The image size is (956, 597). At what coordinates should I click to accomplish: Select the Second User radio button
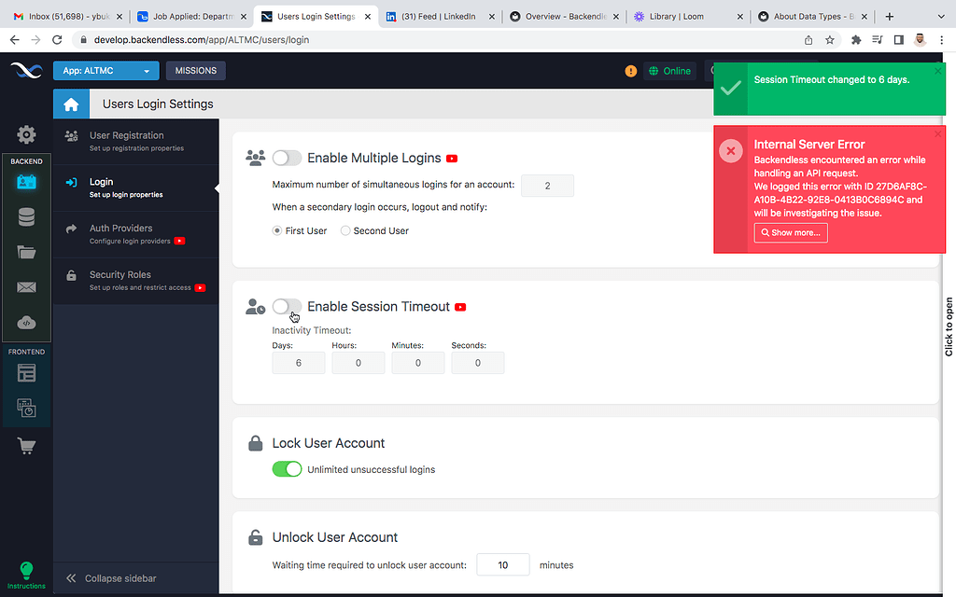(345, 230)
